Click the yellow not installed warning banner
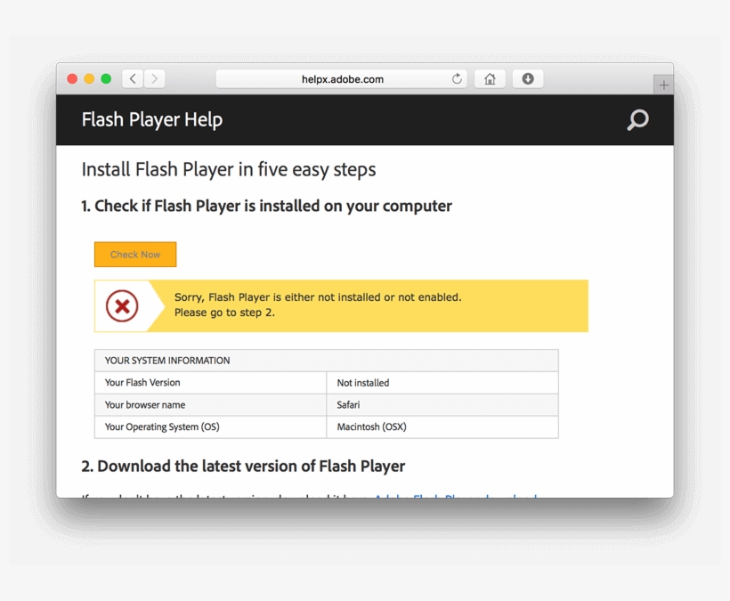Image resolution: width=730 pixels, height=601 pixels. click(341, 306)
